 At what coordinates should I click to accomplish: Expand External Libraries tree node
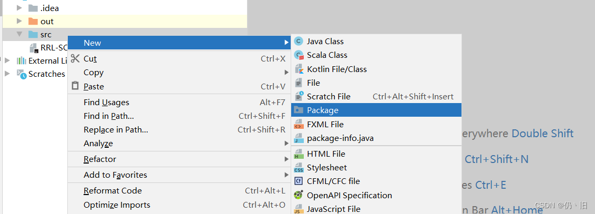tap(7, 60)
